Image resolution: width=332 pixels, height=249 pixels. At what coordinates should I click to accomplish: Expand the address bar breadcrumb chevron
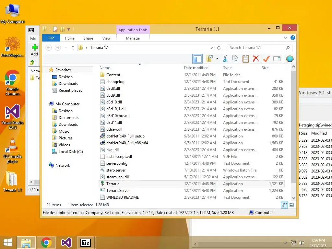coord(86,48)
